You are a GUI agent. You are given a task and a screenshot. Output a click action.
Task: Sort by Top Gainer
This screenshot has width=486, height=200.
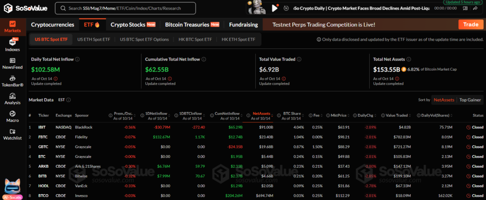click(x=470, y=100)
